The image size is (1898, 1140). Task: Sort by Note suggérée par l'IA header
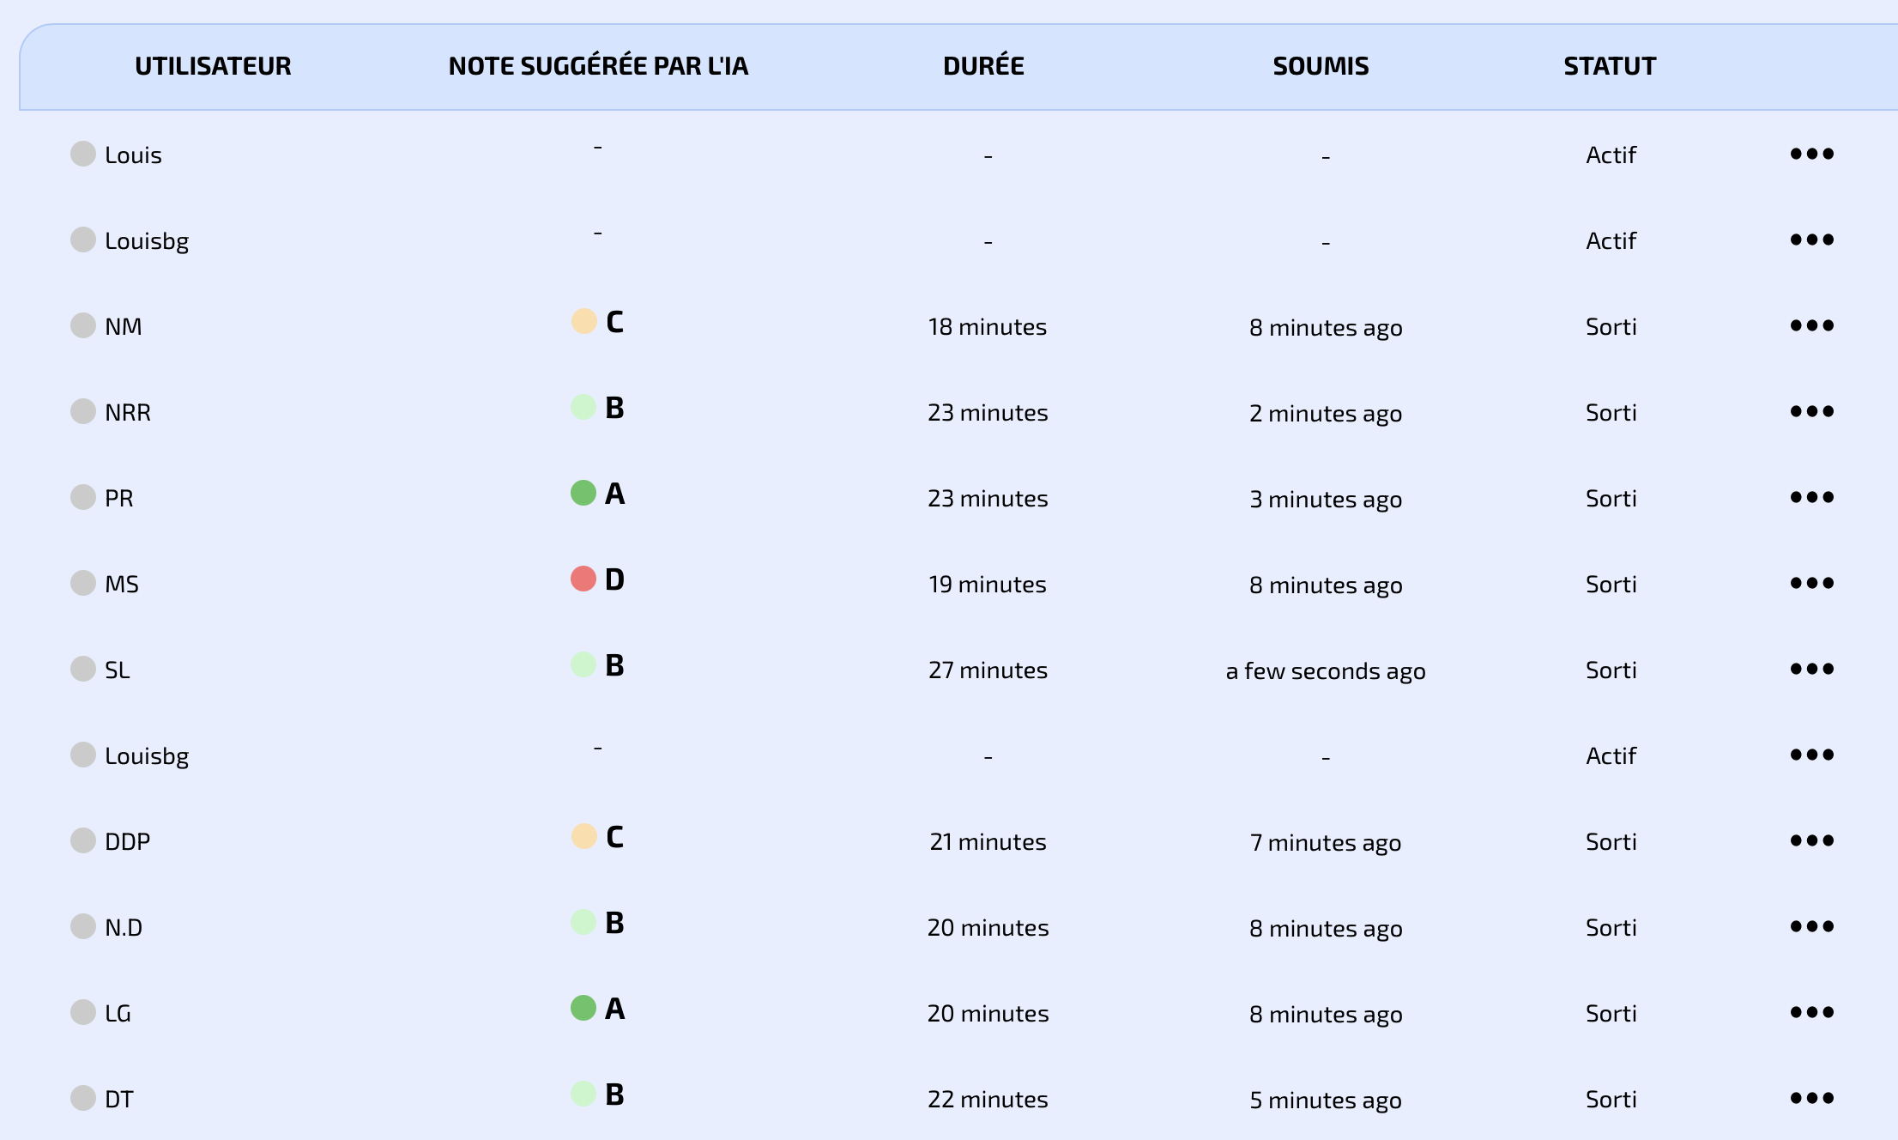(x=598, y=66)
